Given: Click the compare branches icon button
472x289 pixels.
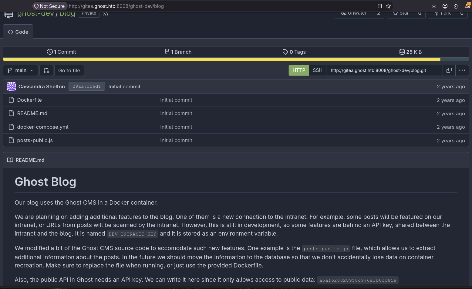Looking at the screenshot, I should pyautogui.click(x=46, y=70).
